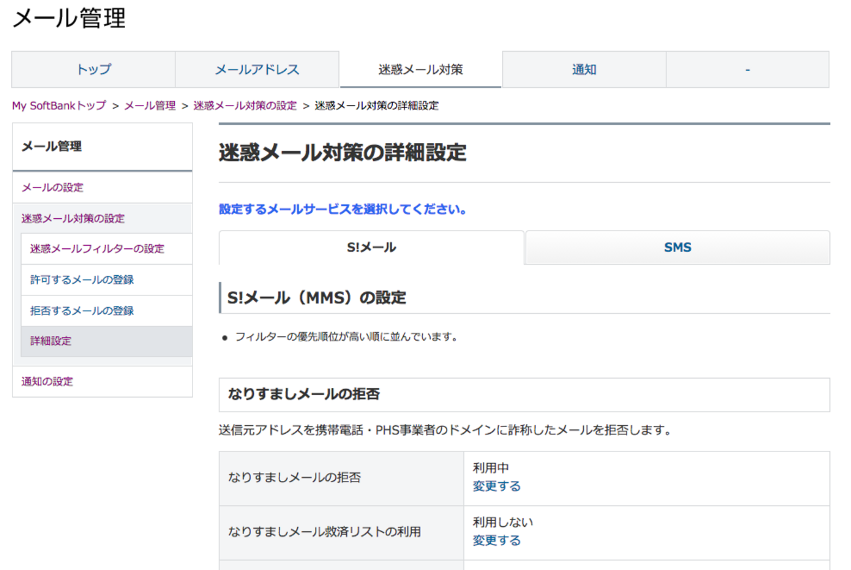Select the 迷惑メール対策 tab
The width and height of the screenshot is (851, 570).
(x=420, y=69)
